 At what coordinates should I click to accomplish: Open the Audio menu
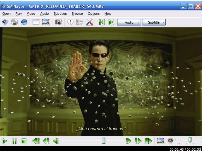45,14
